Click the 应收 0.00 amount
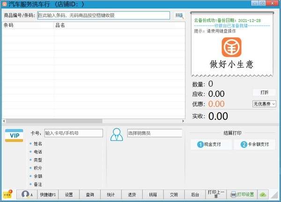Viewport: 281px width, 202px height. [216, 94]
